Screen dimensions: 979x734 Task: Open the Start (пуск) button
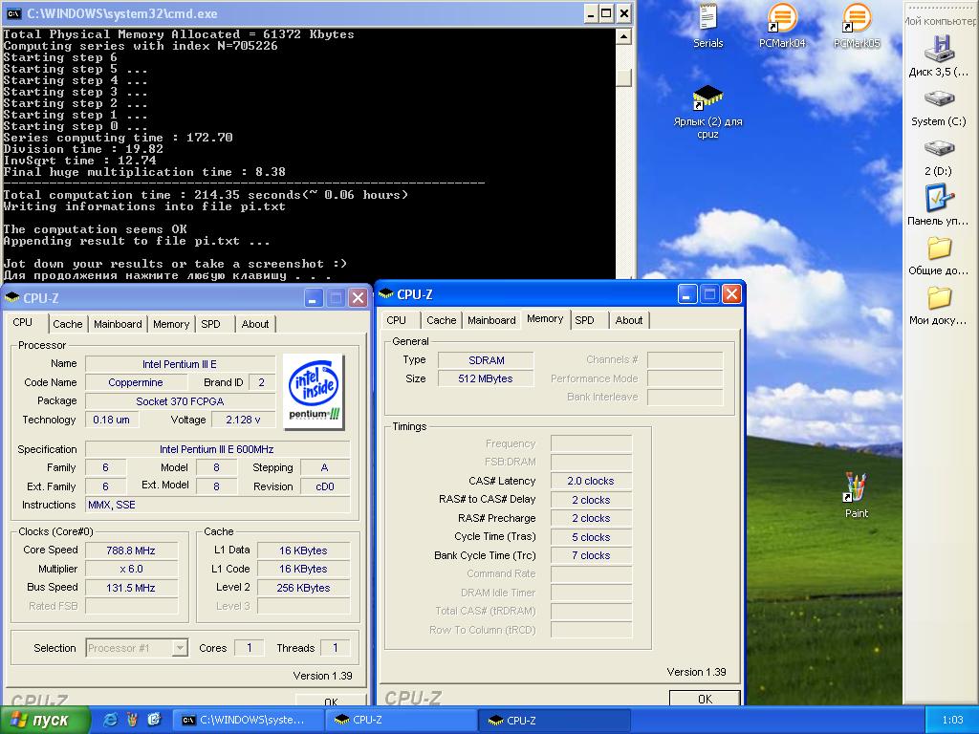(44, 721)
